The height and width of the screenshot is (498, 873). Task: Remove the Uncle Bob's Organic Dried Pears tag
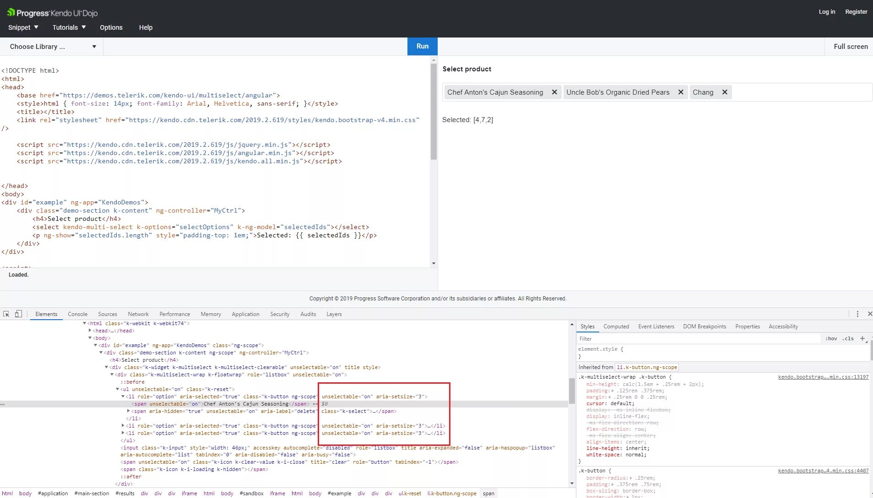681,92
